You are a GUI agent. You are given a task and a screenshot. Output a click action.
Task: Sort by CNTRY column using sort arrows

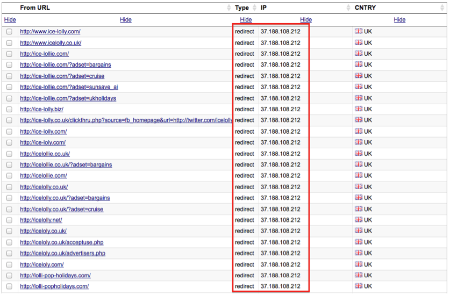click(442, 8)
